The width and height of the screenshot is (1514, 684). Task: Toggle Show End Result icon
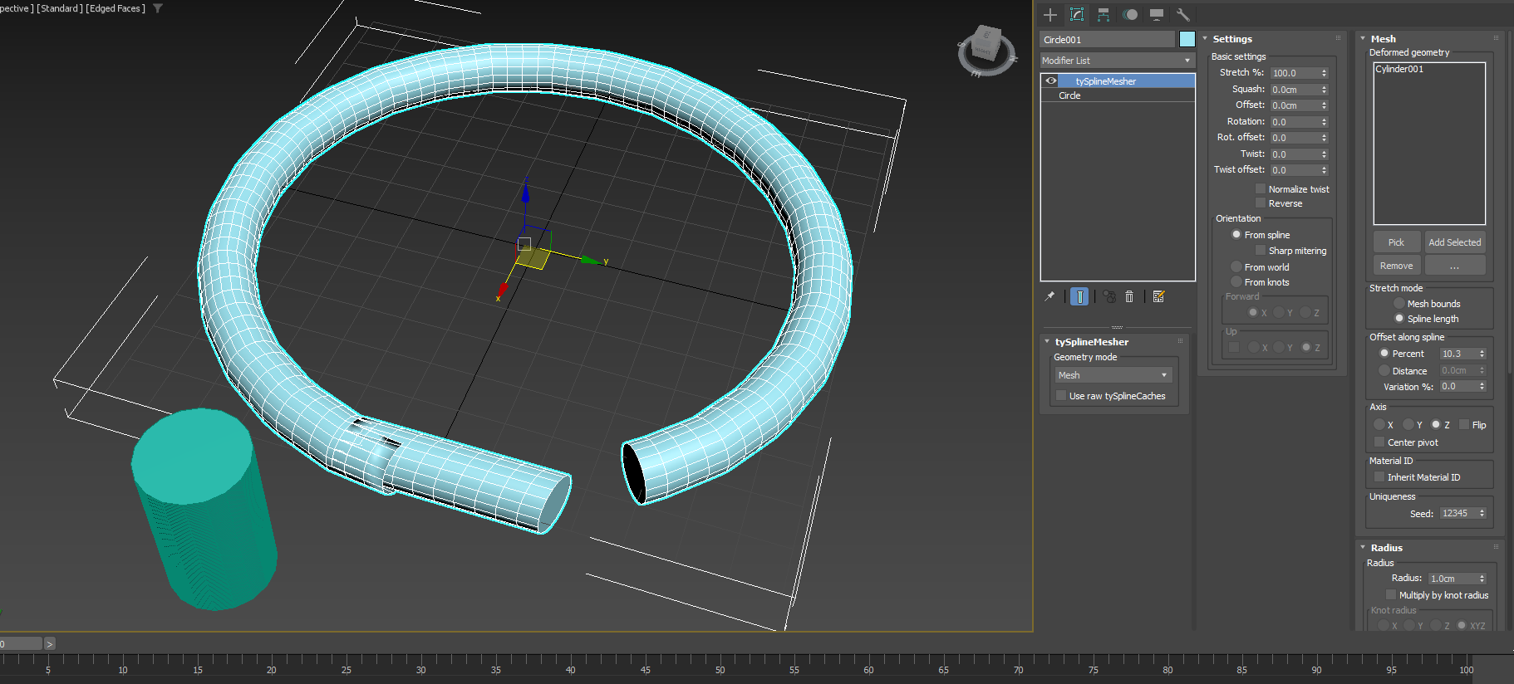[1079, 296]
